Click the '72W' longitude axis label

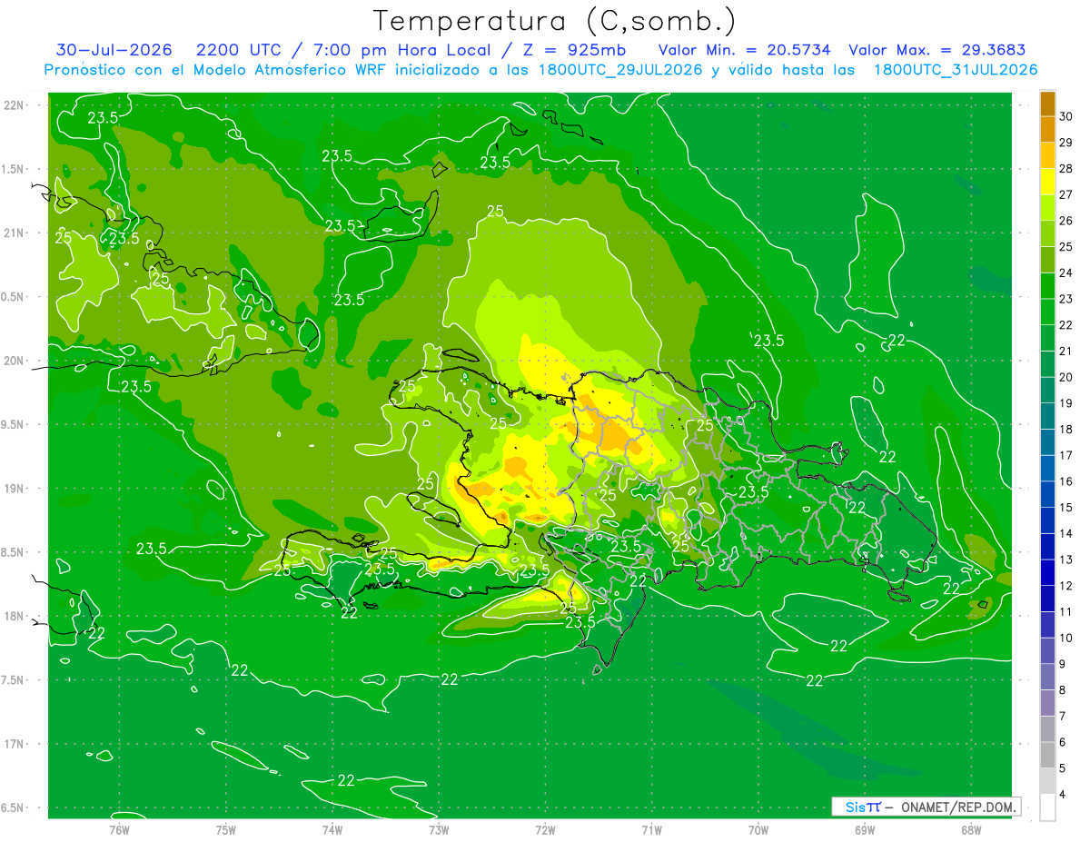[x=545, y=829]
